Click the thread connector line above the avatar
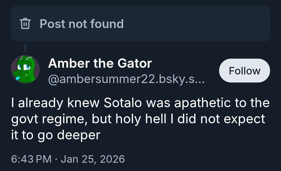Screen dimensions: 281x171 tap(25, 48)
